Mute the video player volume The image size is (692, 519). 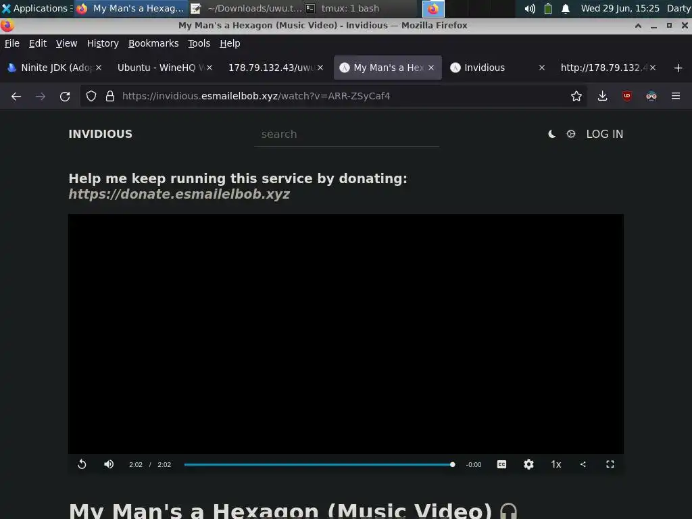point(109,464)
